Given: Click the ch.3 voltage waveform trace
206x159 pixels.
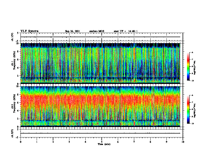Looking at the screenshot, I should click(x=100, y=133).
